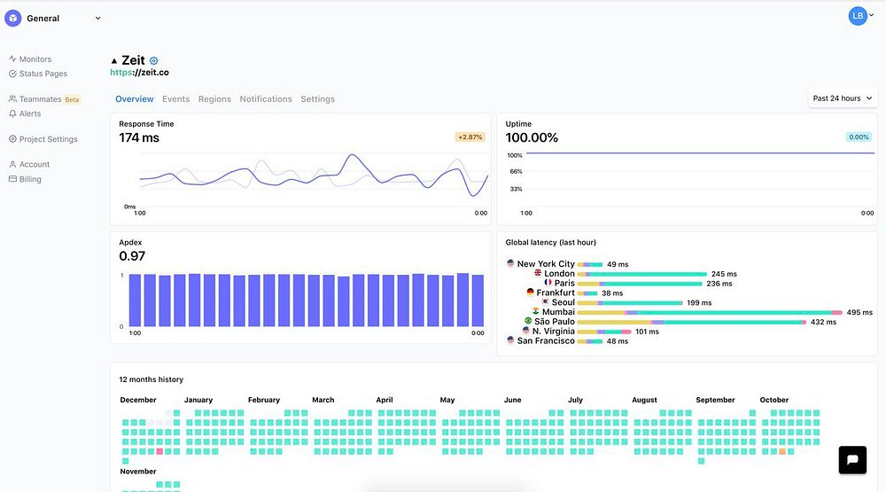Click the purple General project logo
Image resolution: width=886 pixels, height=492 pixels.
[x=13, y=18]
